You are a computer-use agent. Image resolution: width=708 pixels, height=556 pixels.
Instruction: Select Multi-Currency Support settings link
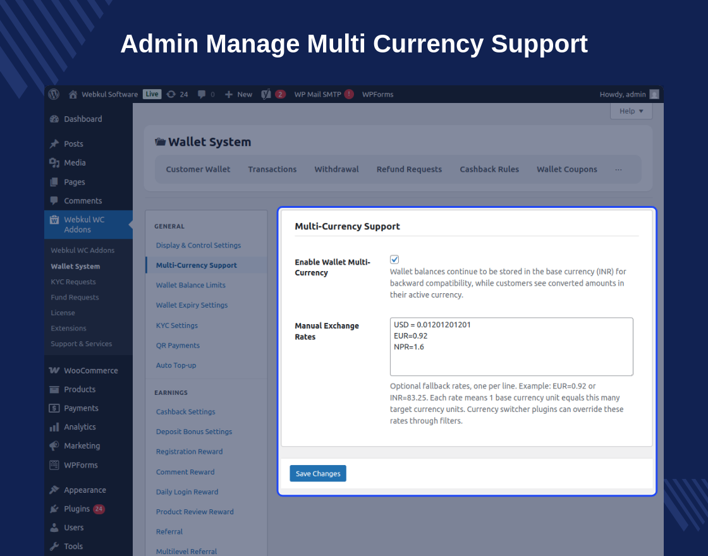[x=197, y=265]
